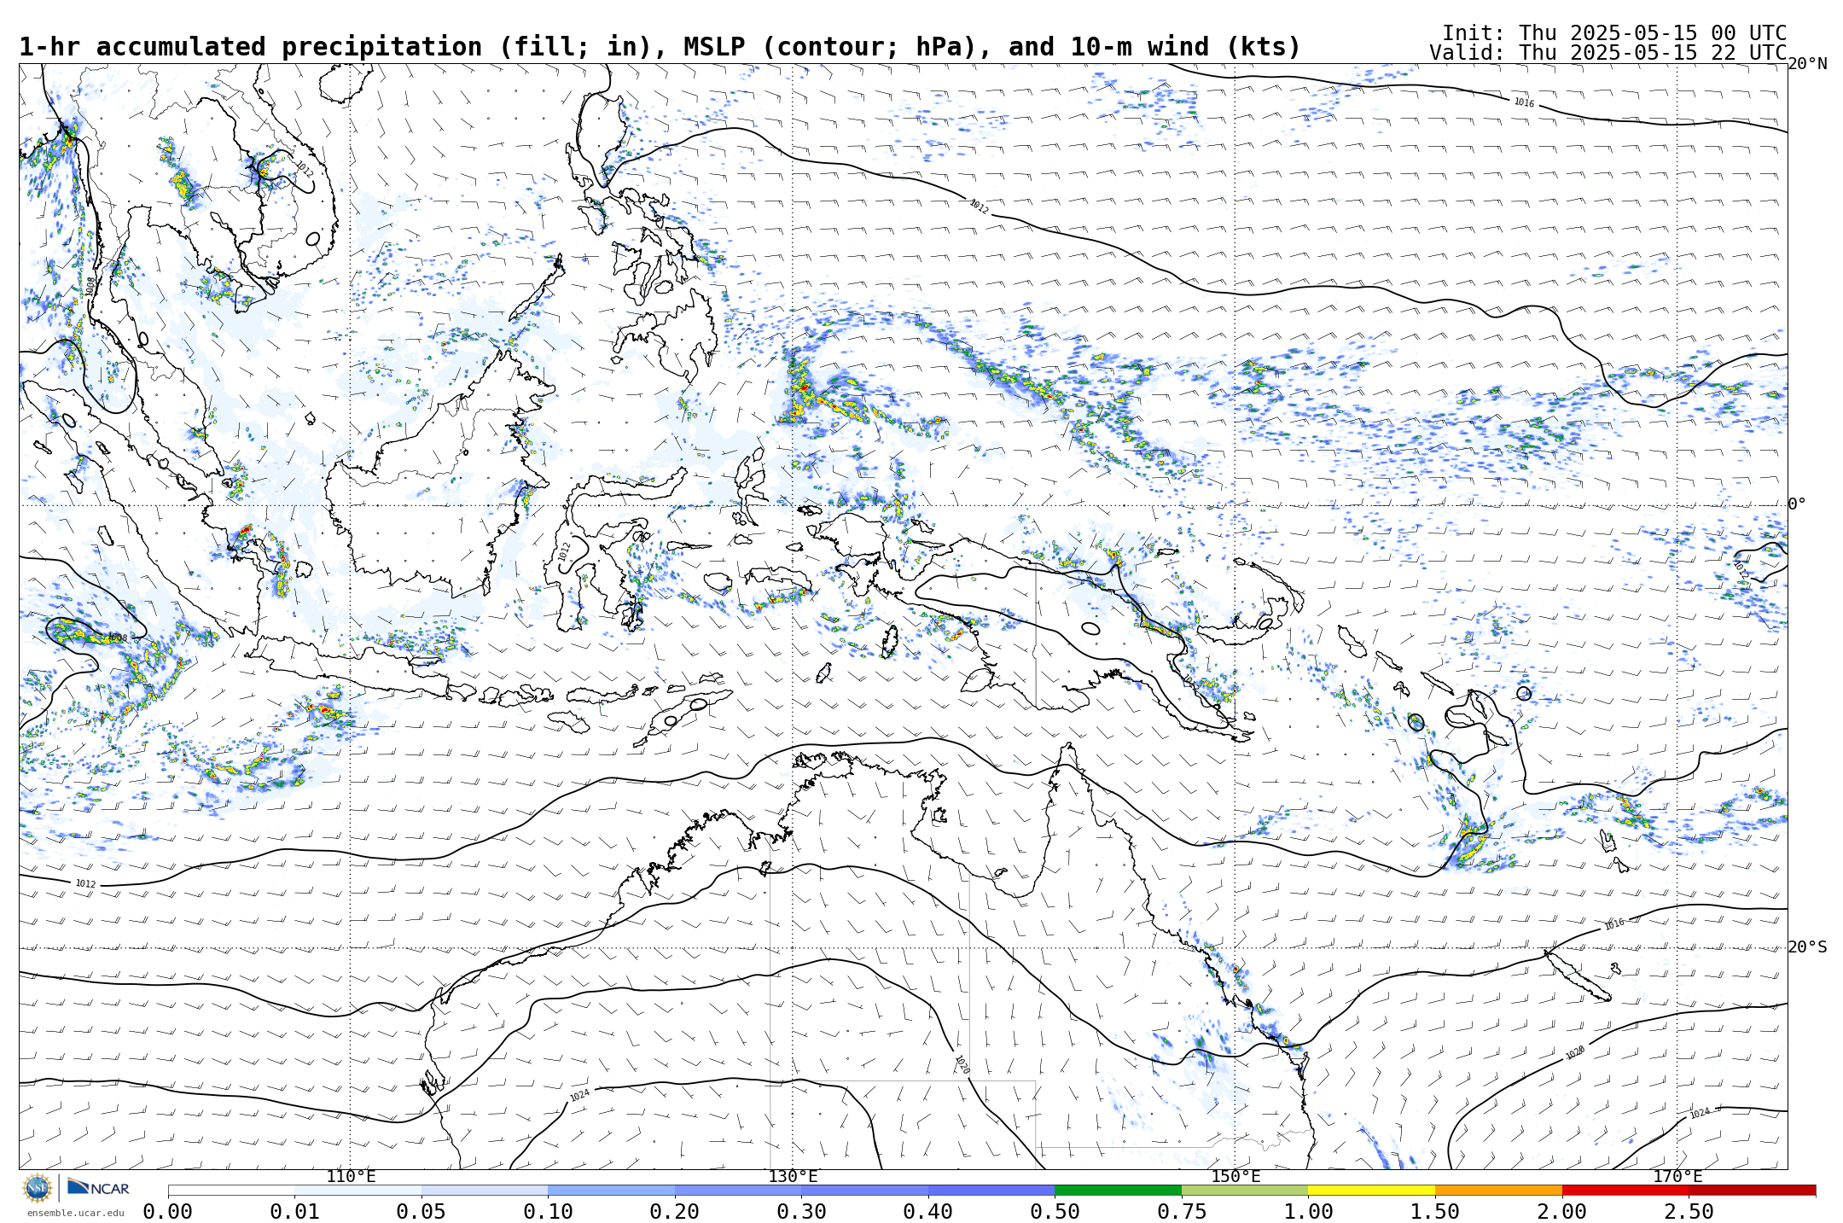Click the 20°N latitude label
This screenshot has height=1223, width=1843.
click(x=1807, y=64)
